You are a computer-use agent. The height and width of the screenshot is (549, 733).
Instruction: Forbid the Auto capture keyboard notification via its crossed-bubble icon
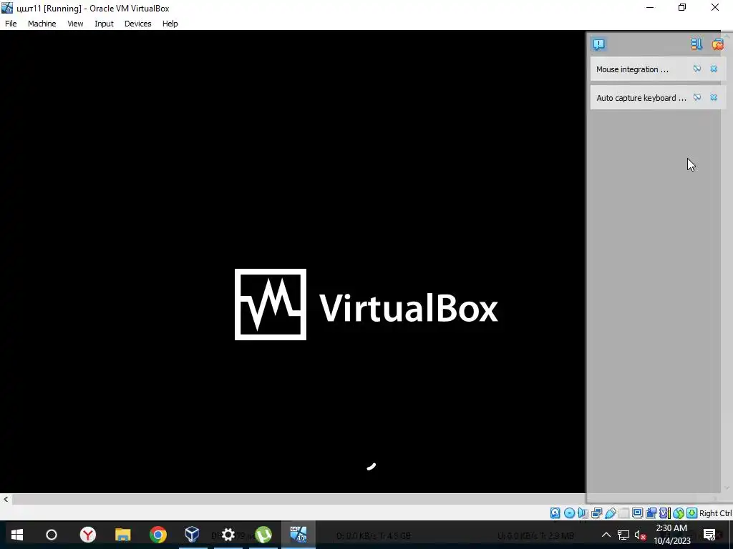697,97
